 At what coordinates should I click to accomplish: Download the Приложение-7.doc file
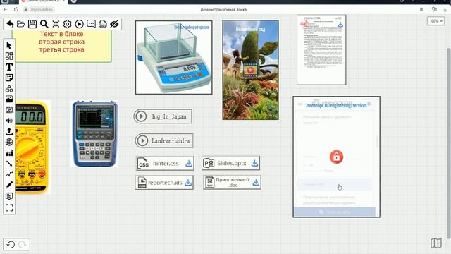(256, 182)
